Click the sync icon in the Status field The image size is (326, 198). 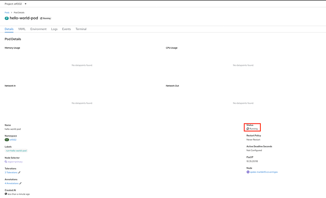[x=248, y=129]
